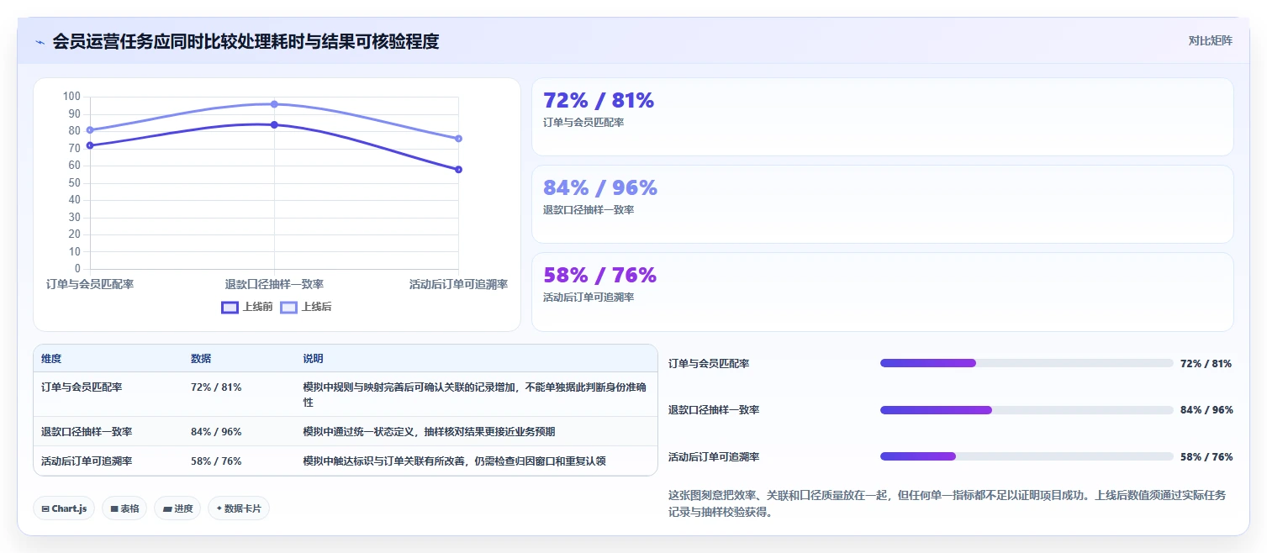Click the table note starting 模拟中通过统一状态定义
The height and width of the screenshot is (553, 1267).
pos(429,432)
